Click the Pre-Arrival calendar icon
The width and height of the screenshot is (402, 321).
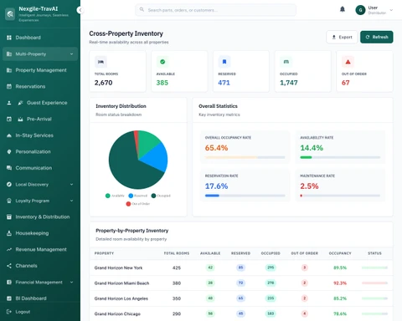coord(9,119)
